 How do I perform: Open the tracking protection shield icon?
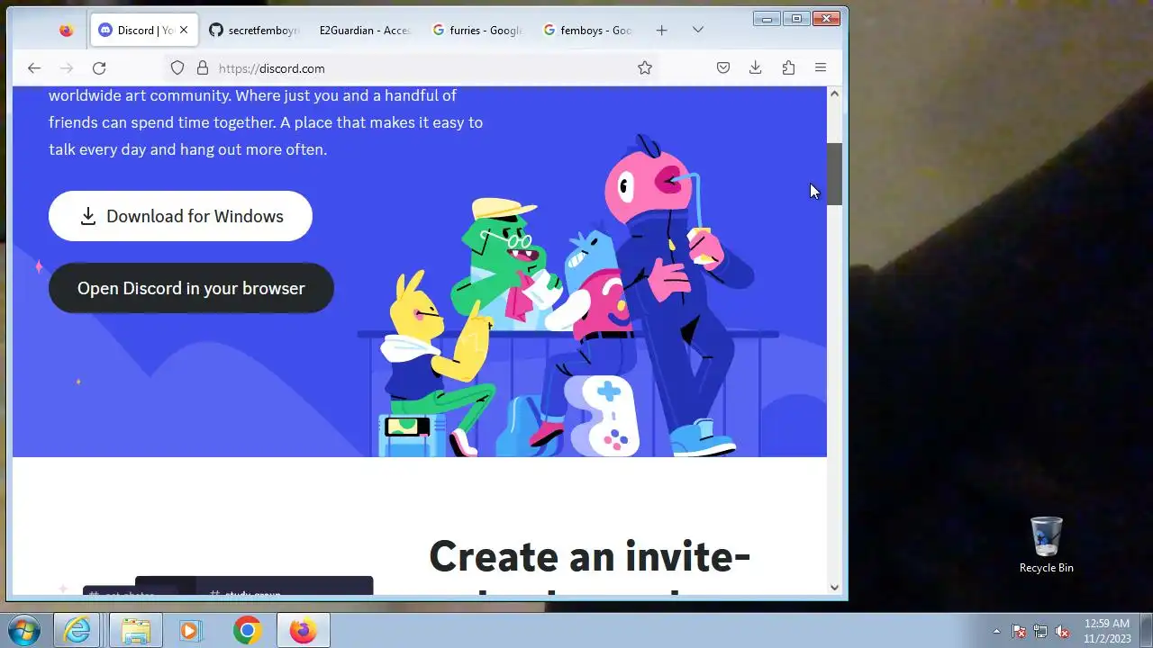[177, 67]
